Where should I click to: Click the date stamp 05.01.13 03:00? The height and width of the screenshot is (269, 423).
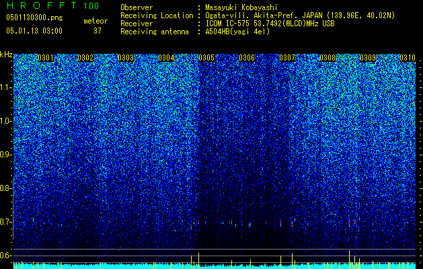(34, 30)
